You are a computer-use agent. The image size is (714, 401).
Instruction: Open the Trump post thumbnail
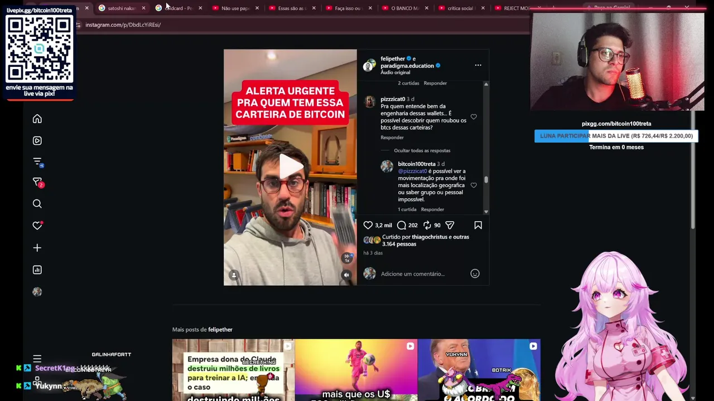[x=479, y=370]
